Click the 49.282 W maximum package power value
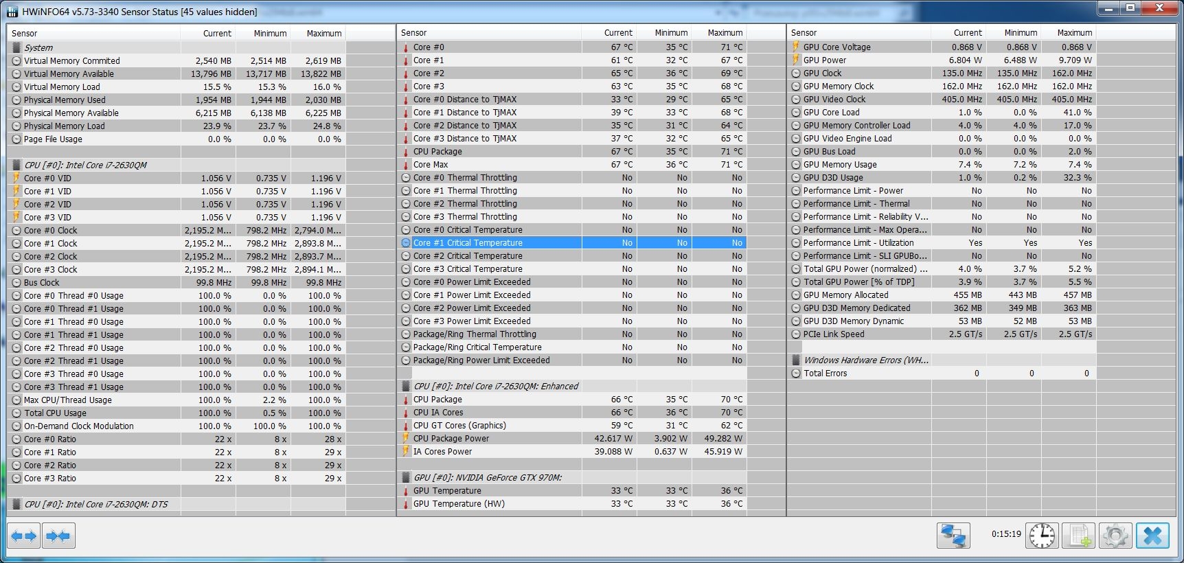 point(723,439)
